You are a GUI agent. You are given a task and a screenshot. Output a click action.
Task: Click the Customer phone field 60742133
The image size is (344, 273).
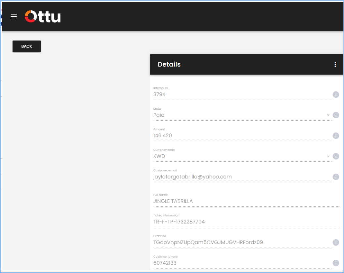pyautogui.click(x=242, y=263)
